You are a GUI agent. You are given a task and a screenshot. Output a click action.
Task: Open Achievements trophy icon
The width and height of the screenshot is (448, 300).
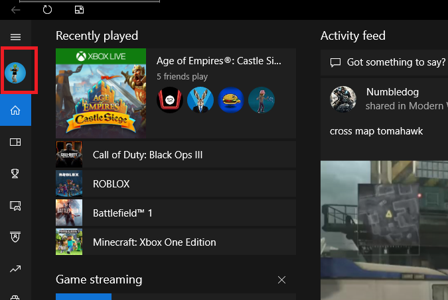click(x=15, y=174)
